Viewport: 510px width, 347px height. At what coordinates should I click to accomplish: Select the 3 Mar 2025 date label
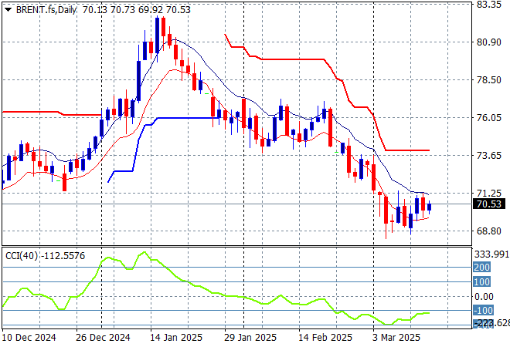pos(396,338)
